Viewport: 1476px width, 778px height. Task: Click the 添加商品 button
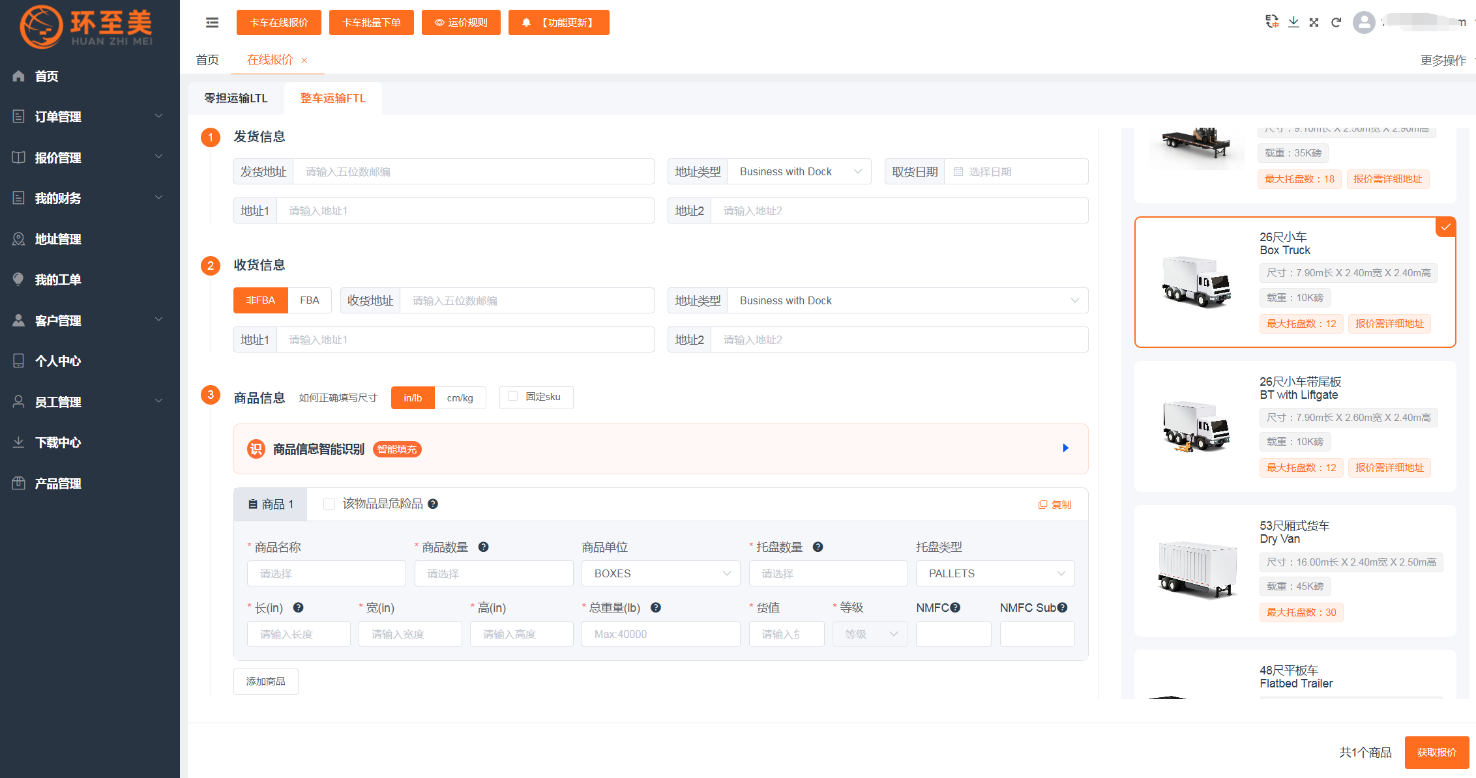point(266,682)
